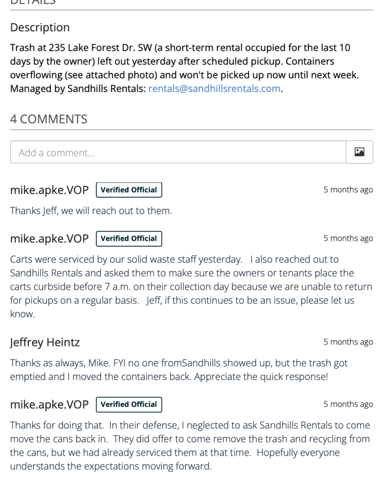The width and height of the screenshot is (387, 478).
Task: Open mike.apke.VOP profile on "Thanks Jeff" comment
Action: (49, 190)
